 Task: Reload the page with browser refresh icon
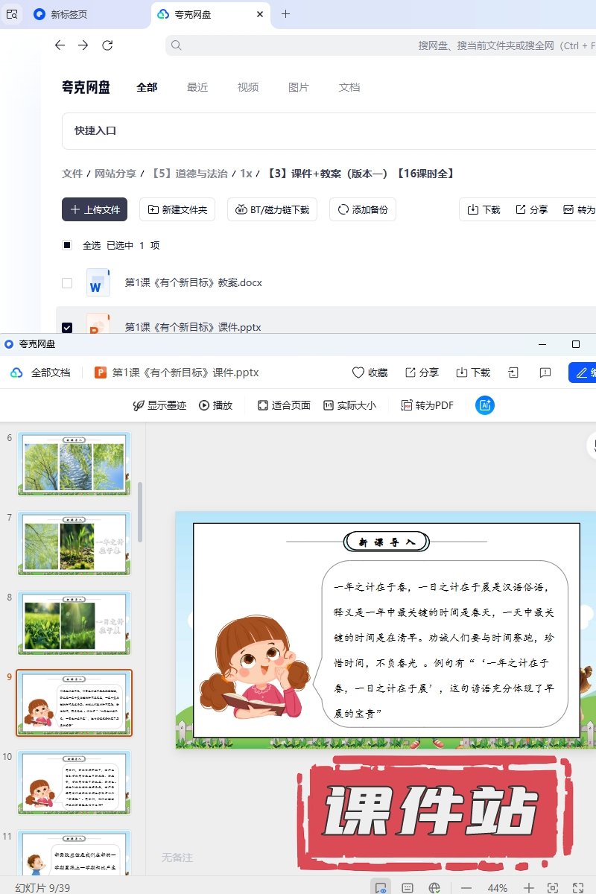(x=107, y=45)
